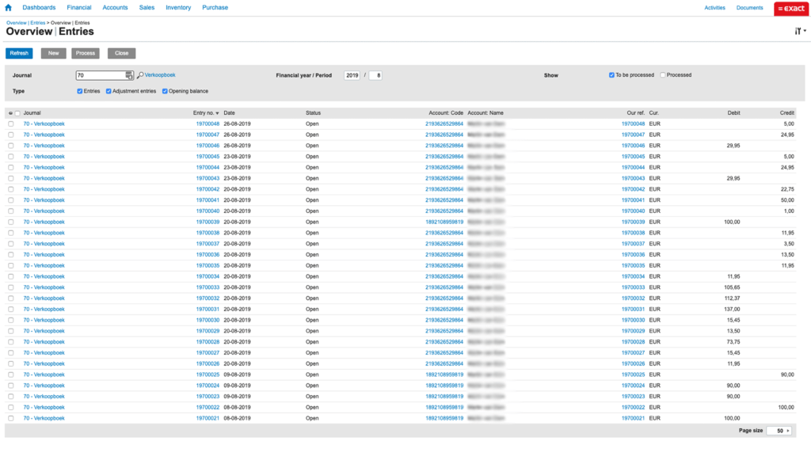Click the journal lookup icon in Journal field
This screenshot has width=811, height=456.
coord(129,75)
